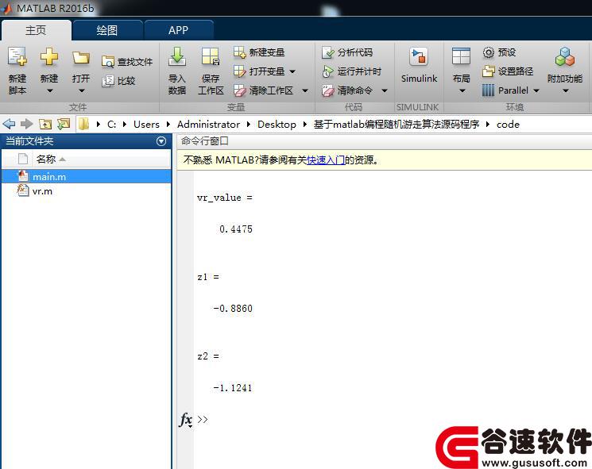Click the Parallel menu icon
592x469 pixels.
pyautogui.click(x=488, y=90)
